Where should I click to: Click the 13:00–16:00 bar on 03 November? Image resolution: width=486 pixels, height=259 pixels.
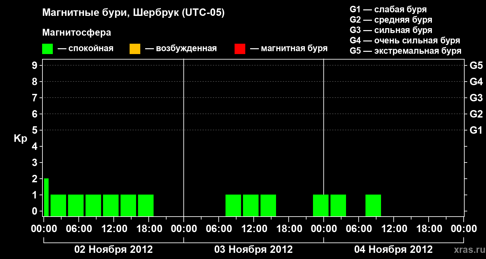268,205
